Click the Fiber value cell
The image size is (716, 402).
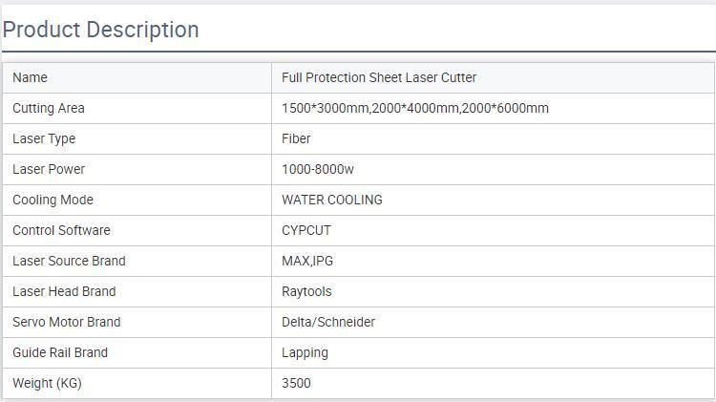click(296, 138)
